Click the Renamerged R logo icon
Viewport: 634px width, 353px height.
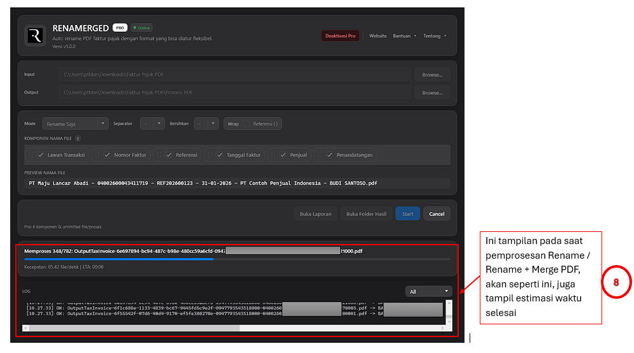click(x=35, y=36)
